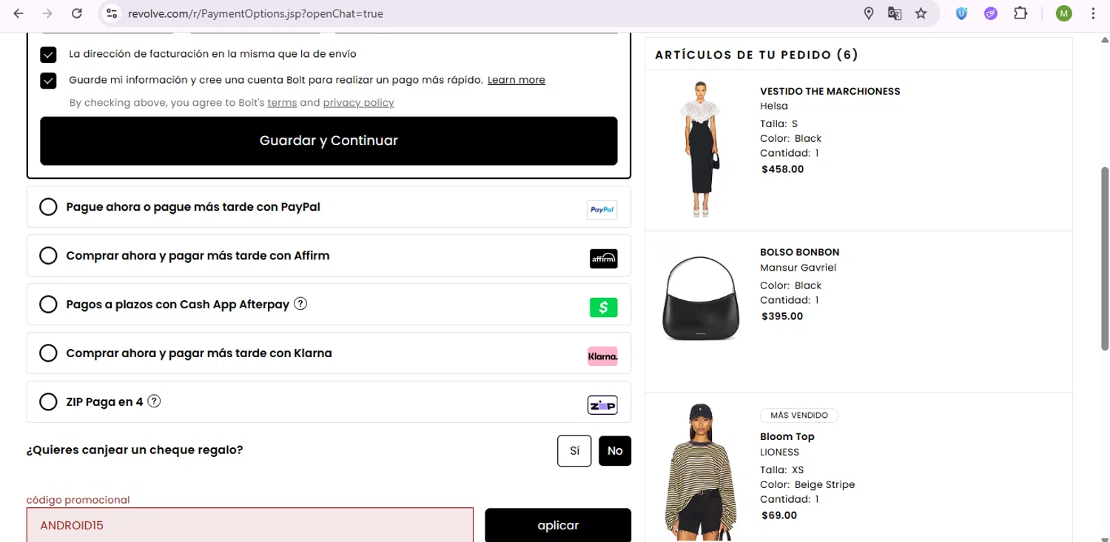Open the translate page icon

pos(895,13)
